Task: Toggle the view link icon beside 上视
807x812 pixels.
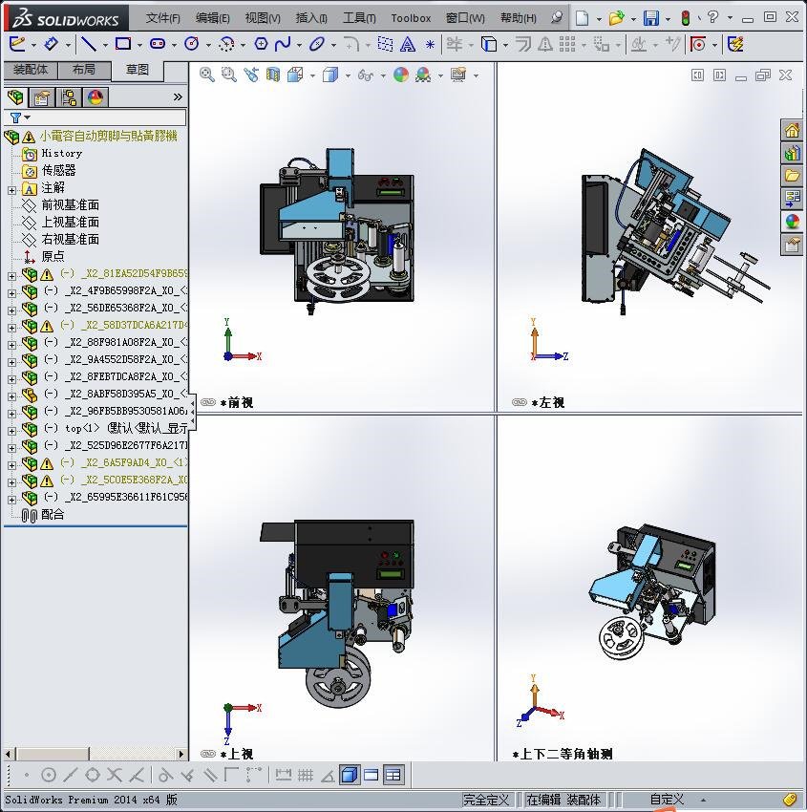Action: [x=208, y=754]
